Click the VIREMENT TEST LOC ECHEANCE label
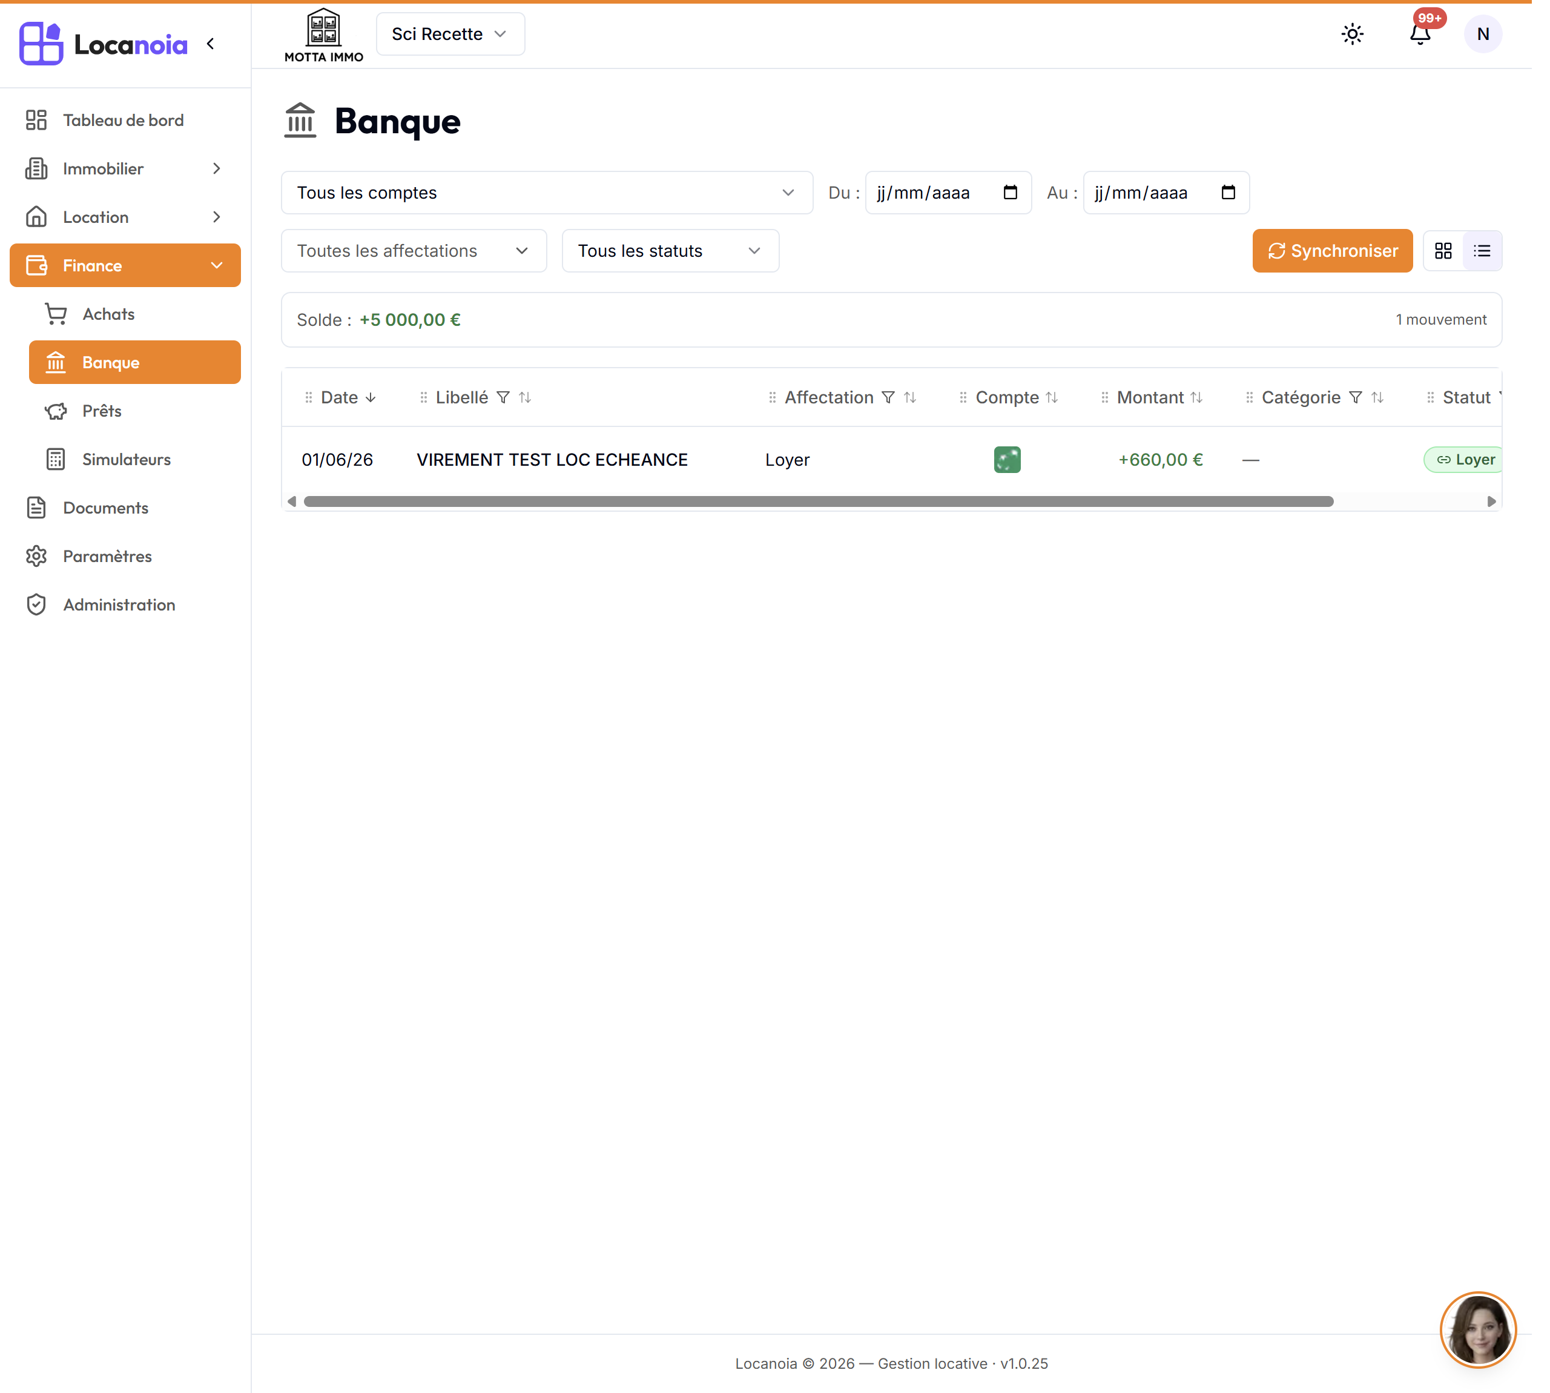The width and height of the screenshot is (1550, 1393). (x=552, y=460)
